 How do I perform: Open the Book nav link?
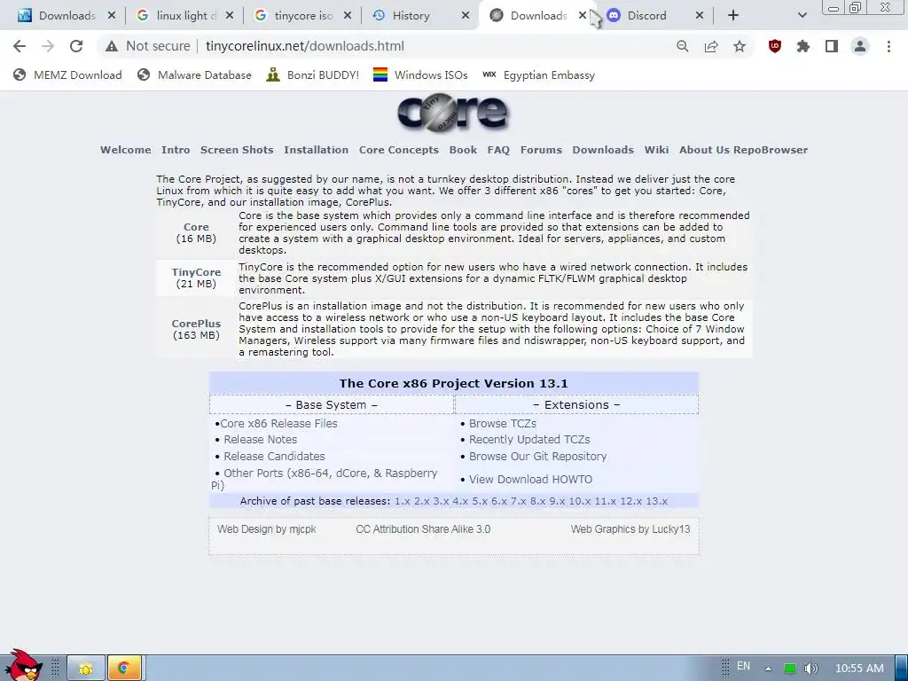point(463,149)
